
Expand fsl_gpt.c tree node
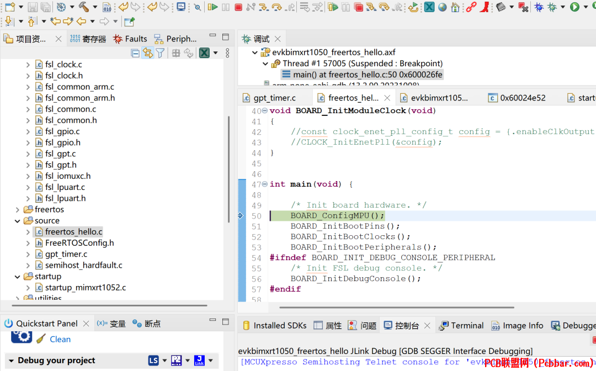tap(28, 153)
